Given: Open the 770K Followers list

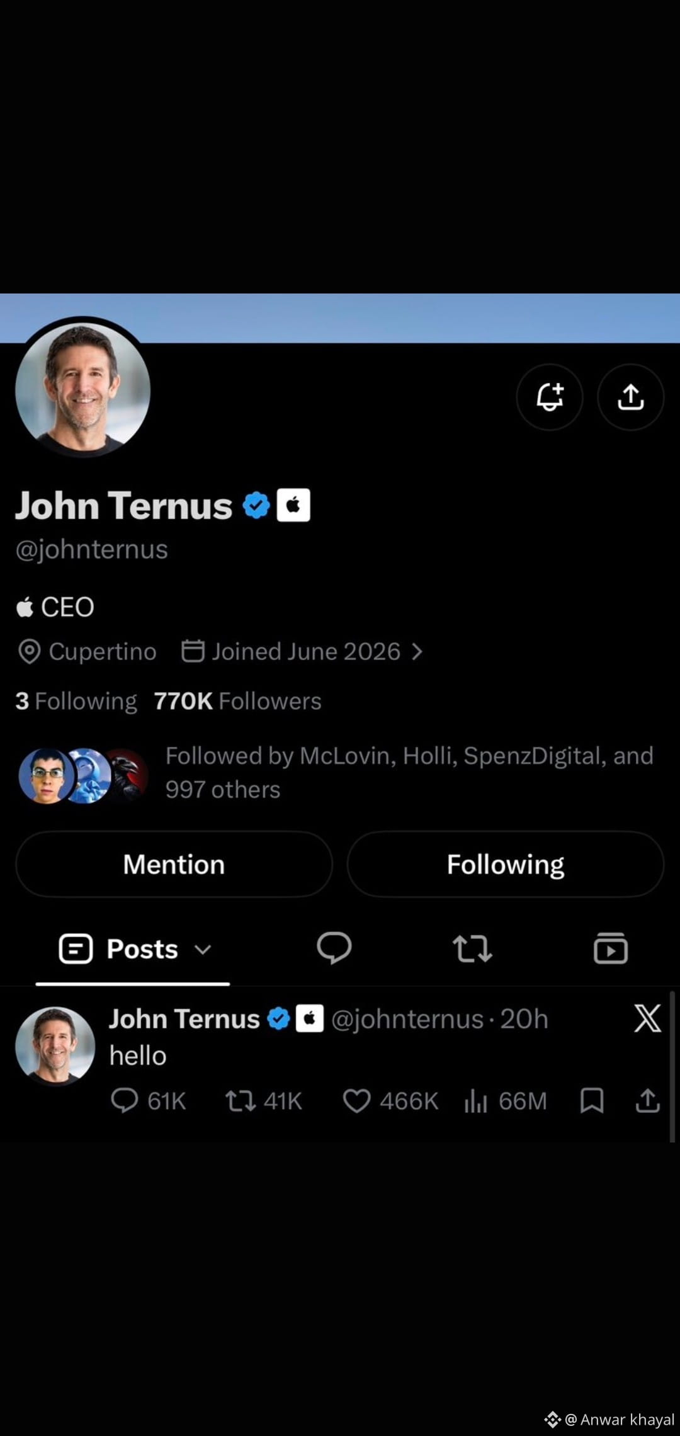Looking at the screenshot, I should [x=237, y=701].
